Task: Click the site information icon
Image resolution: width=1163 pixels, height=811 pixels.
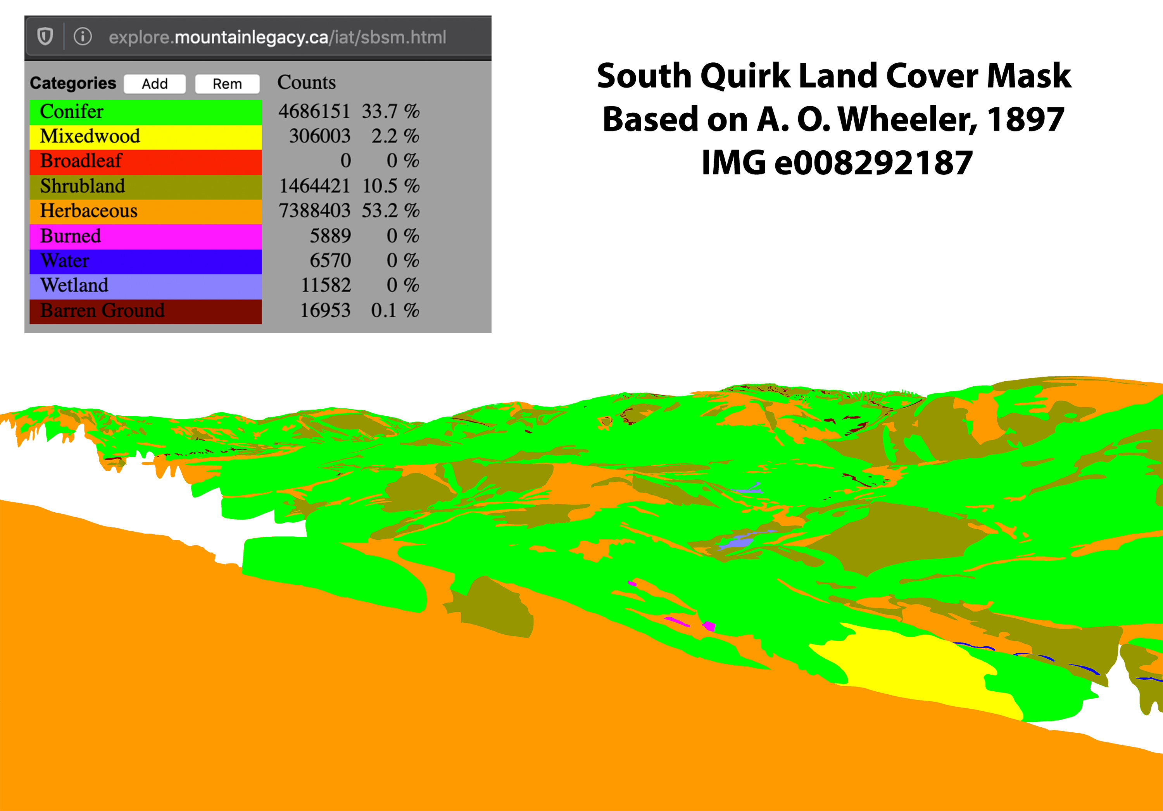Action: (x=83, y=36)
